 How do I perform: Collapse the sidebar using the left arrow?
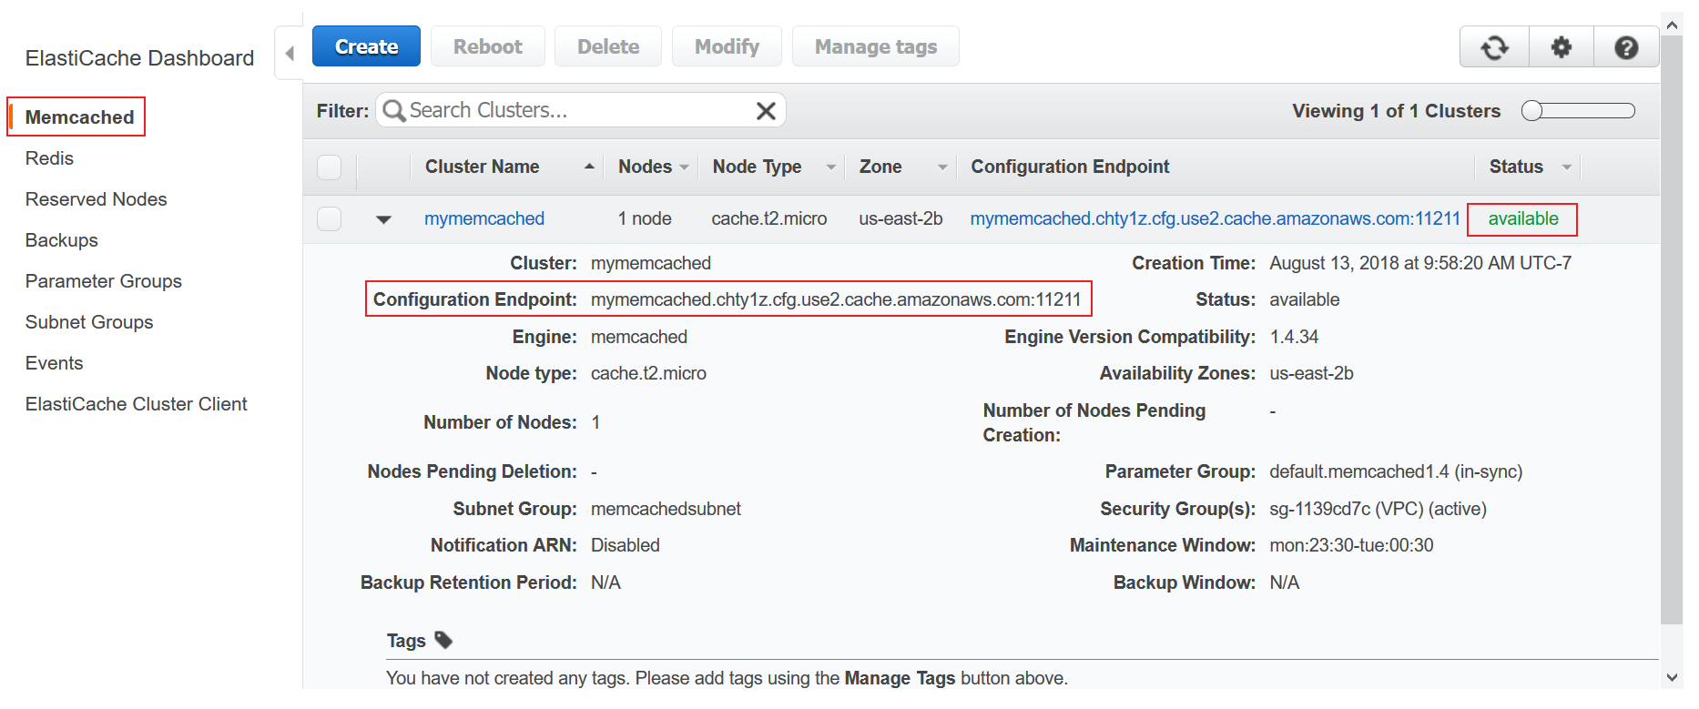tap(290, 53)
